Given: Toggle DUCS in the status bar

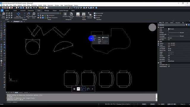Looking at the screenshot, I should (162, 104).
